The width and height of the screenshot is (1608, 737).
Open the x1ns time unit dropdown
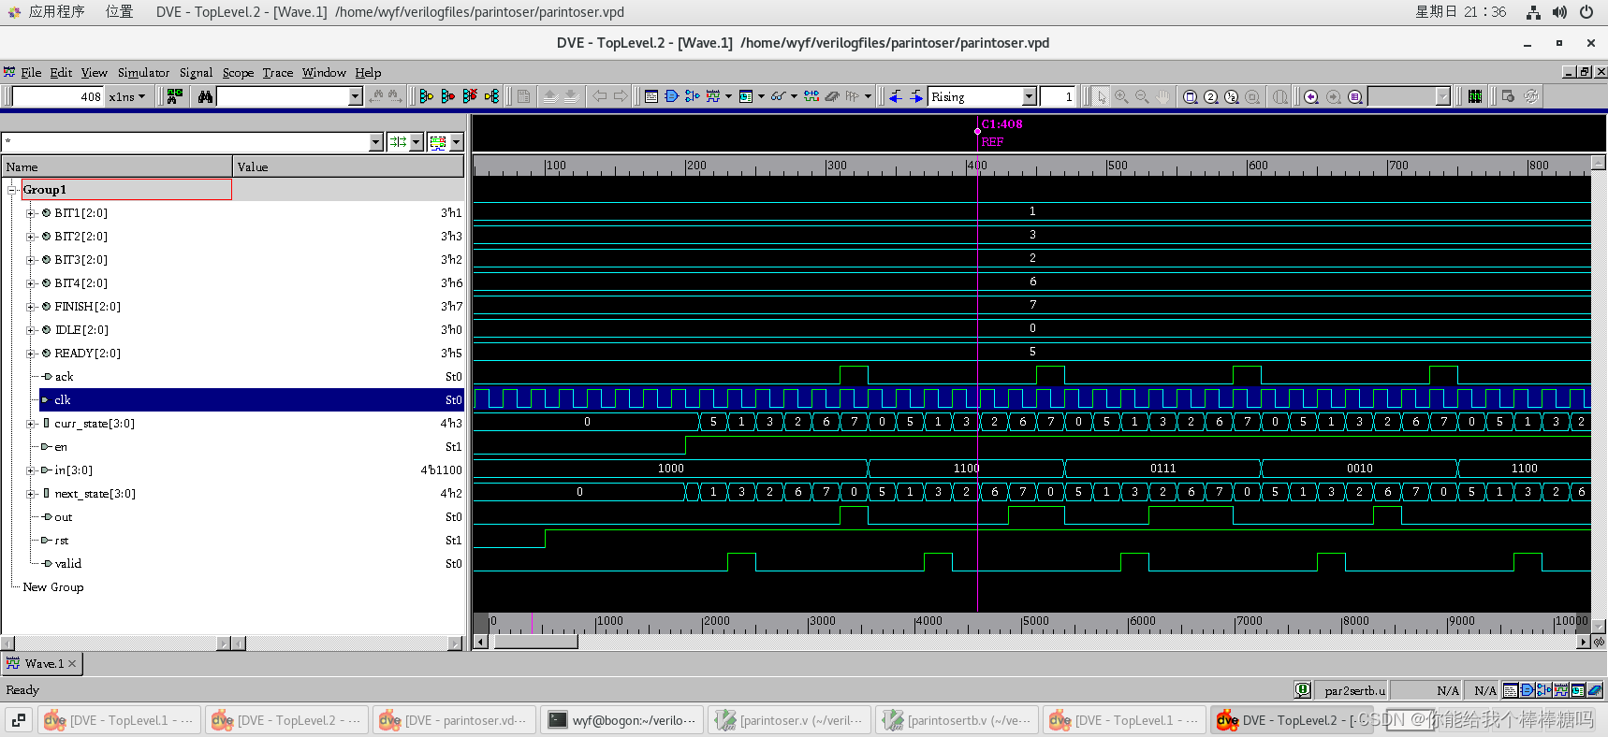(127, 96)
